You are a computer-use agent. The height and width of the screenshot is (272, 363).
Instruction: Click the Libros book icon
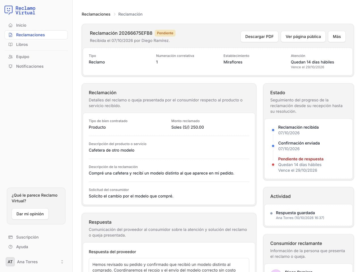point(10,44)
